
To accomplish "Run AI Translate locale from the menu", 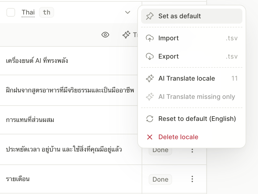I will pyautogui.click(x=192, y=78).
